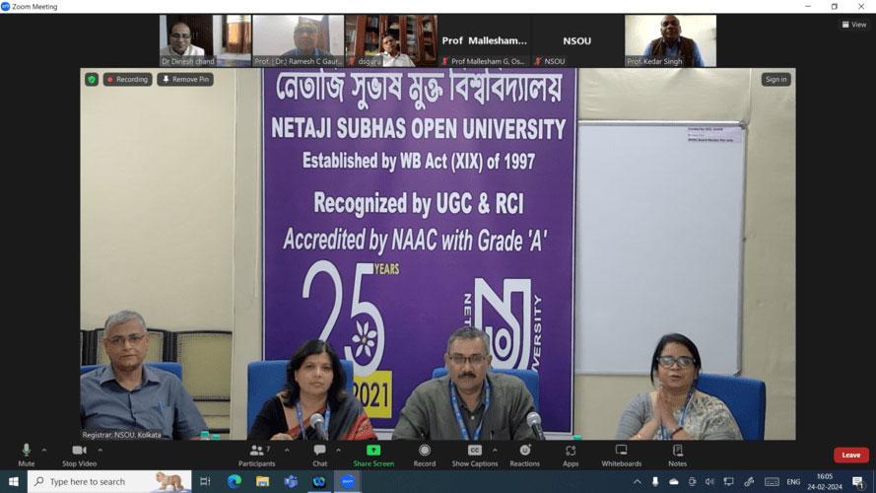Open Task View in taskbar
This screenshot has height=493, width=876.
(205, 481)
